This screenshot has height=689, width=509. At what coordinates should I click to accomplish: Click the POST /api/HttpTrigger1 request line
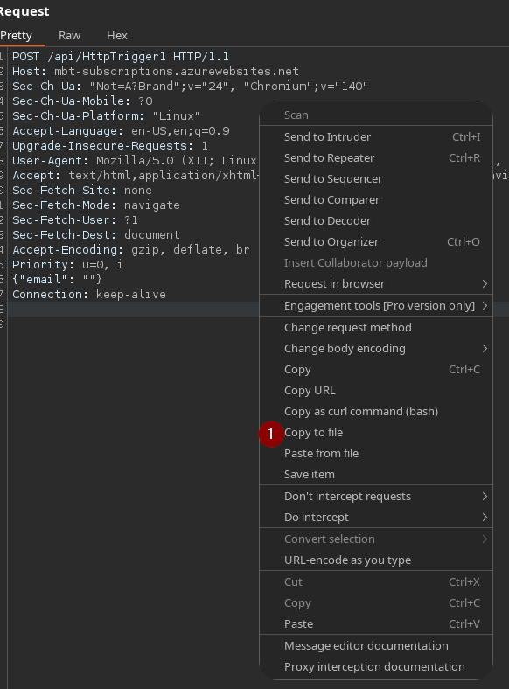[x=121, y=57]
